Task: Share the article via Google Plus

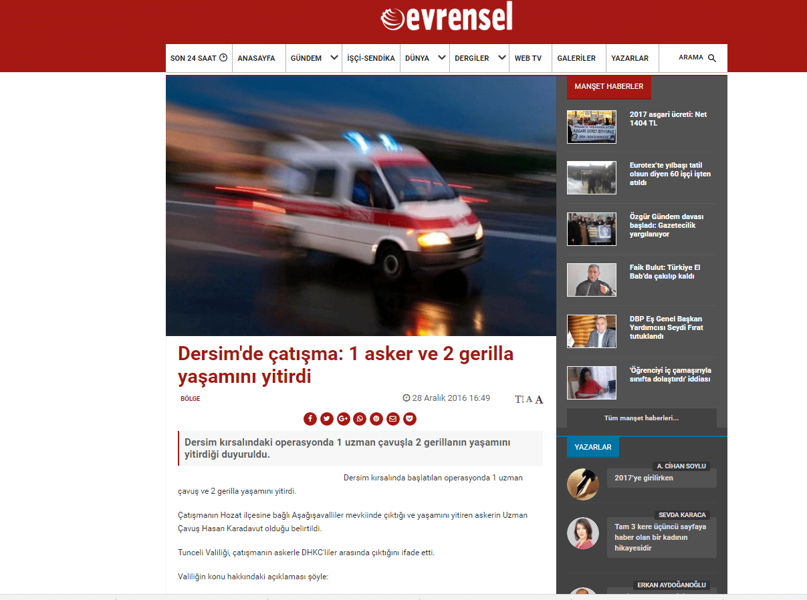Action: (344, 419)
